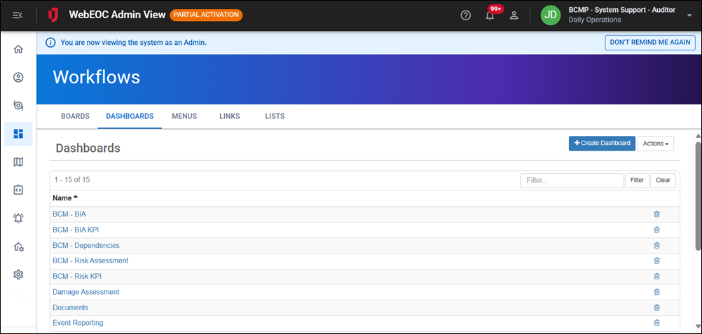This screenshot has height=334, width=702.
Task: Open the alert bell icon in sidebar
Action: click(18, 218)
